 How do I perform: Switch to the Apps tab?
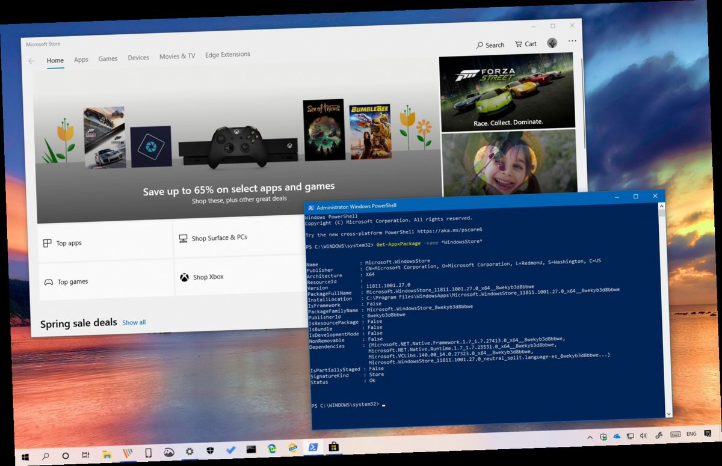(81, 60)
